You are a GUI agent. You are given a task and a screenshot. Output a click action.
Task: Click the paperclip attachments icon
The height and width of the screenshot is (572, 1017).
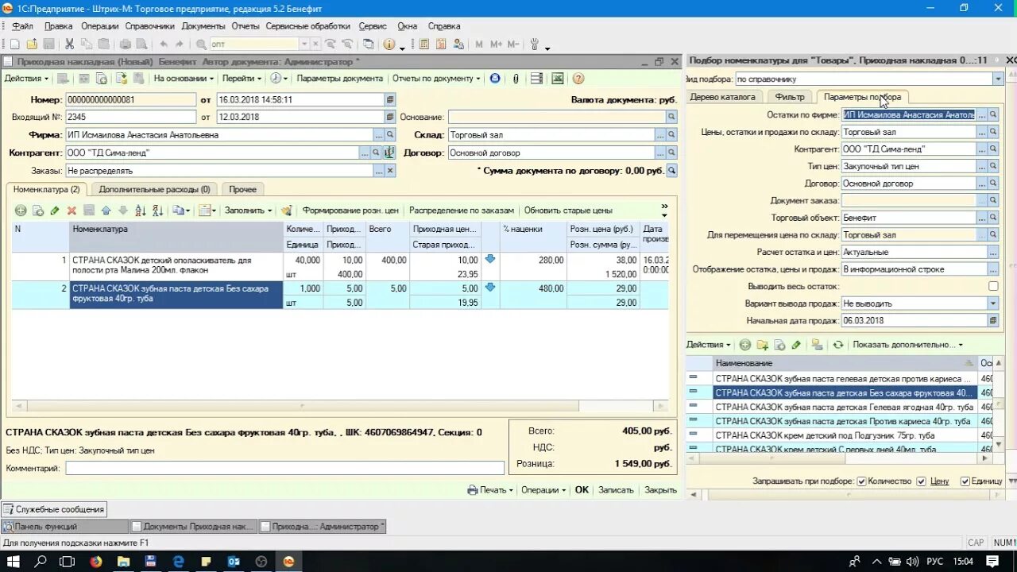[516, 78]
